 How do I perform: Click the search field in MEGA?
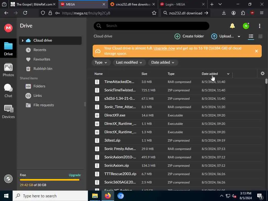coord(152,26)
